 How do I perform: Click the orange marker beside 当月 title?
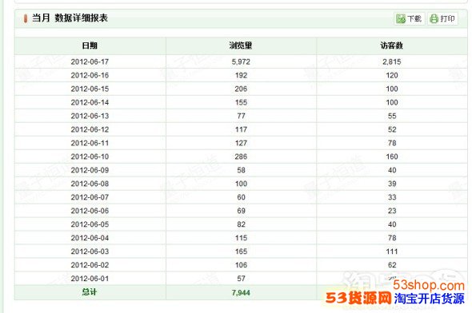26,18
